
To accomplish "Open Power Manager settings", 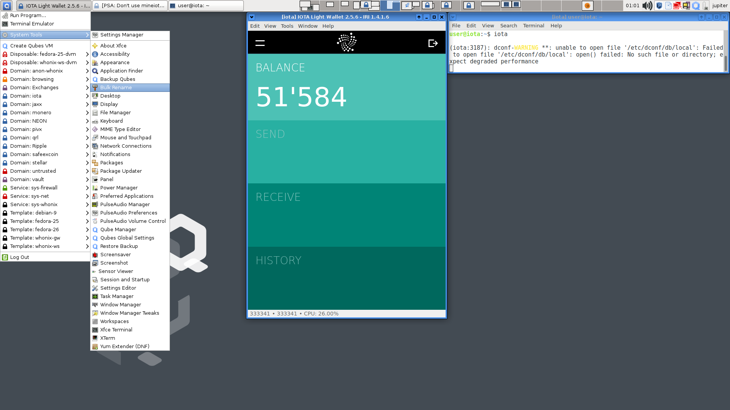I will 130,188.
